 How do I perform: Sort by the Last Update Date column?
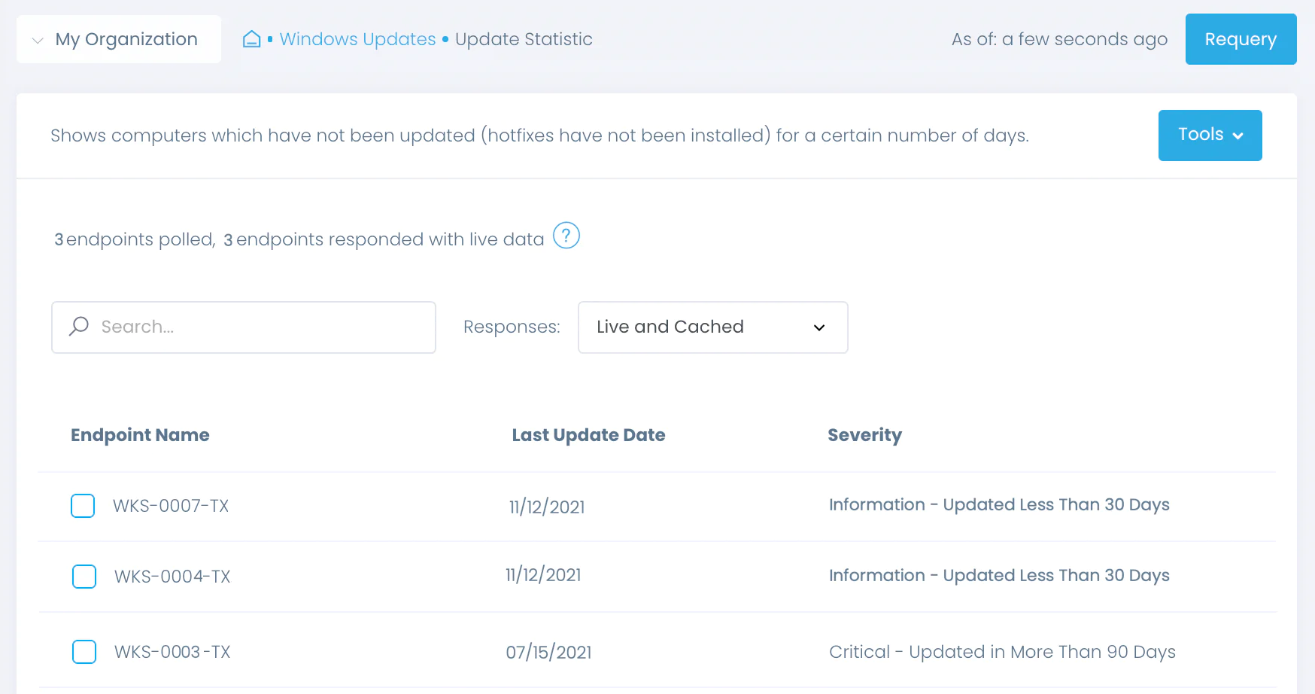[x=588, y=434]
